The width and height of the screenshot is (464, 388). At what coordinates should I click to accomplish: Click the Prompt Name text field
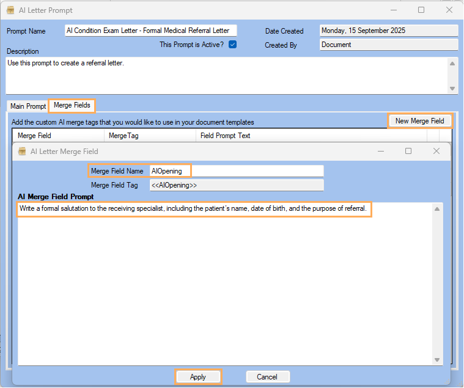tap(150, 31)
